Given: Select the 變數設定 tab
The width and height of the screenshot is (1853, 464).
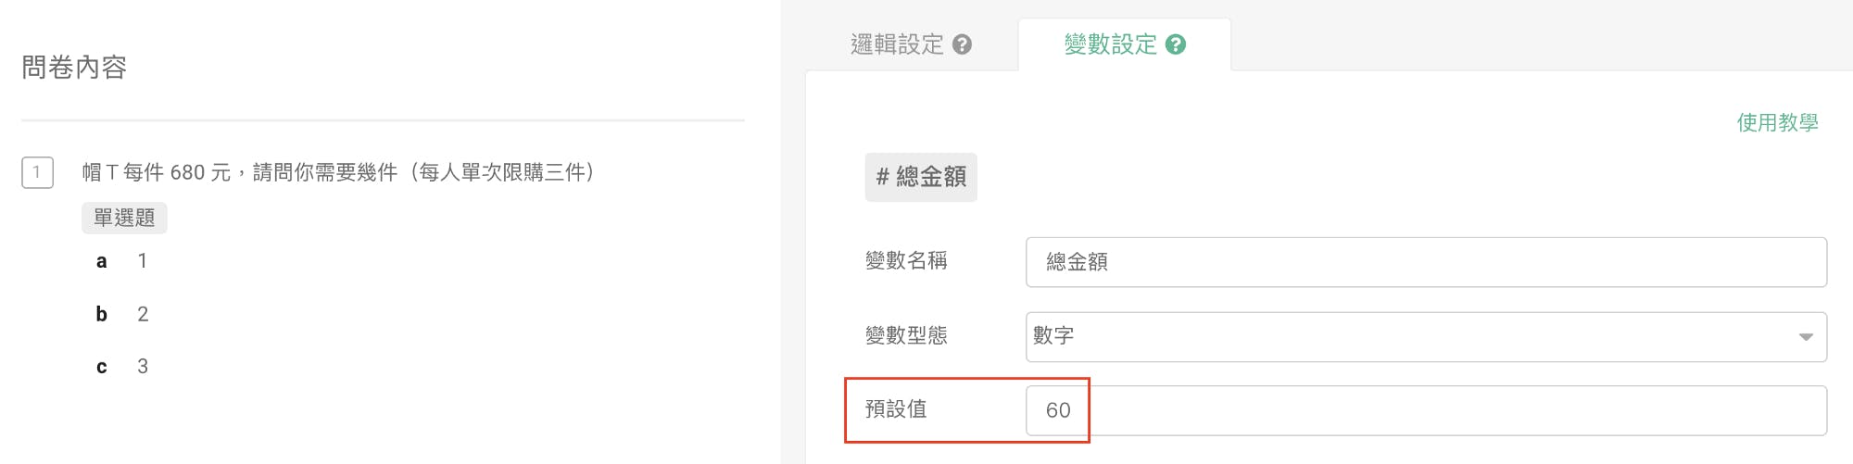Looking at the screenshot, I should pyautogui.click(x=1110, y=44).
